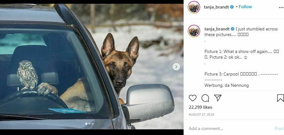Click the verified badge in the header
284x135 pixels.
[x=232, y=7]
